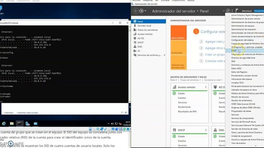Open Server Manager from the VM taskbar
The image size is (264, 148).
28,123
